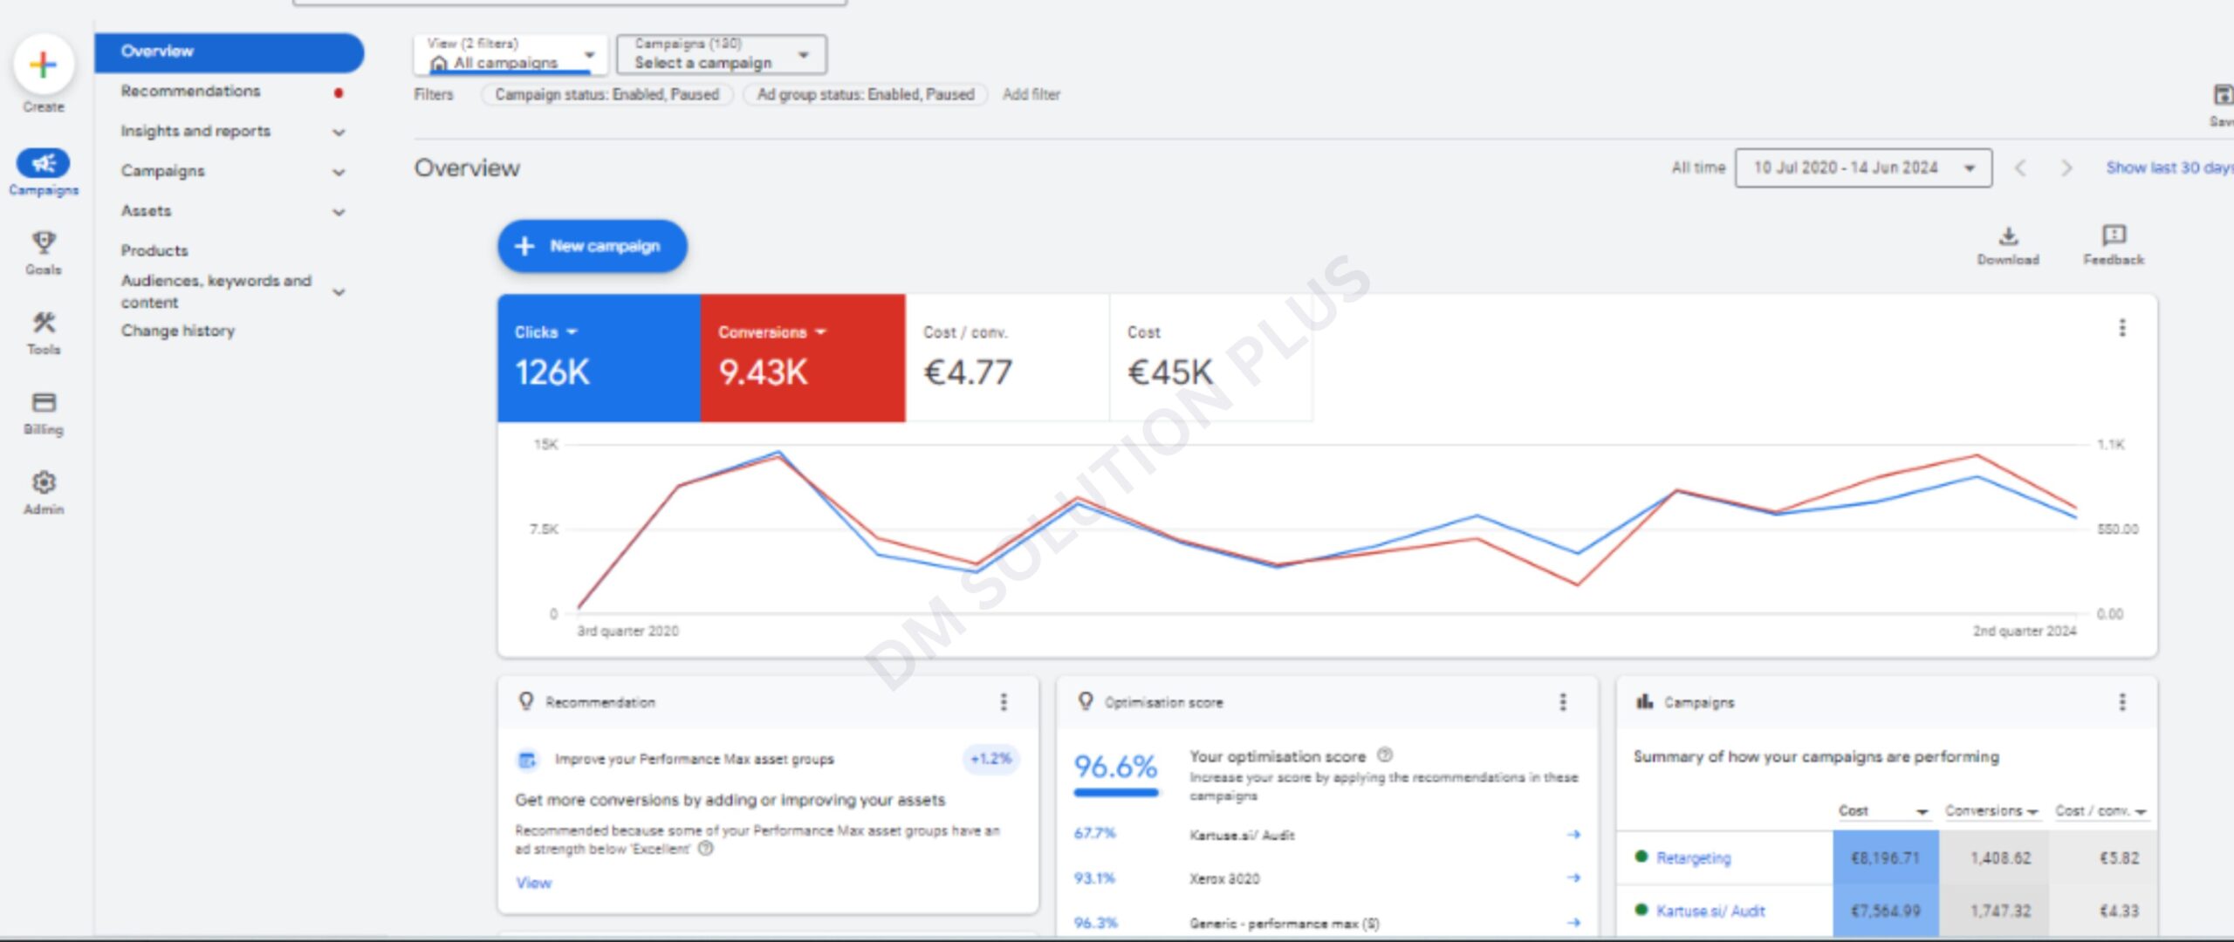Click the Download icon
Viewport: 2234px width, 942px height.
point(2008,236)
